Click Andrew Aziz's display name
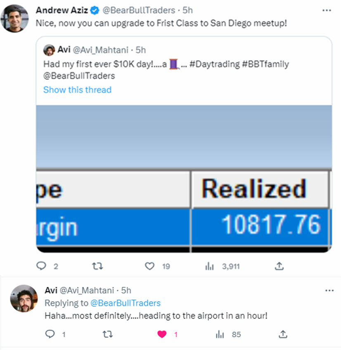 tap(62, 10)
